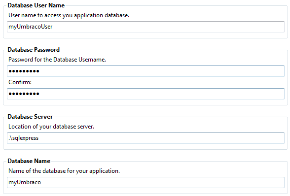
Task: Click the 'Database Password' group heading
Action: pos(34,50)
